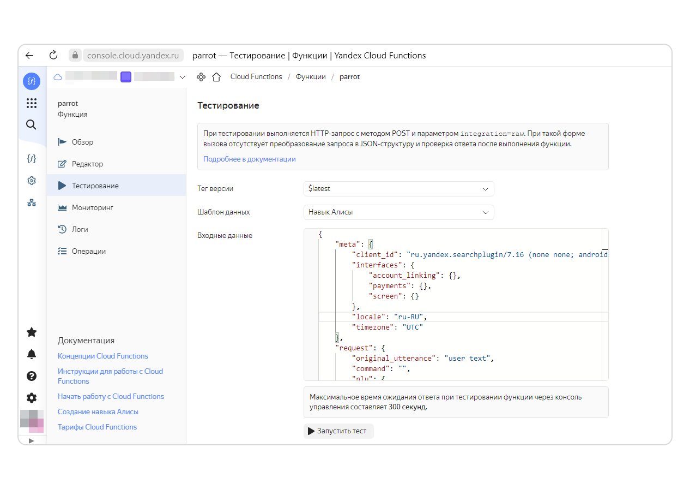The width and height of the screenshot is (690, 489).
Task: Open Cloud Functions service logo icon
Action: point(32,81)
